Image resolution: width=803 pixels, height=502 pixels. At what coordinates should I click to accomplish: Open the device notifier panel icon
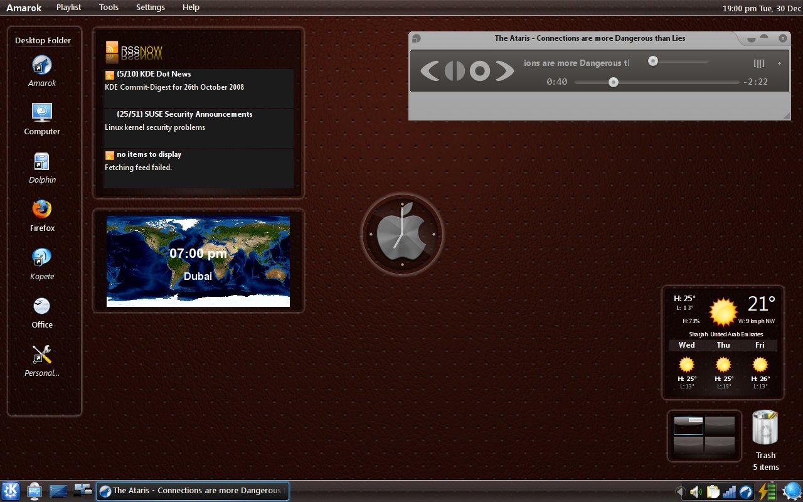coord(83,489)
